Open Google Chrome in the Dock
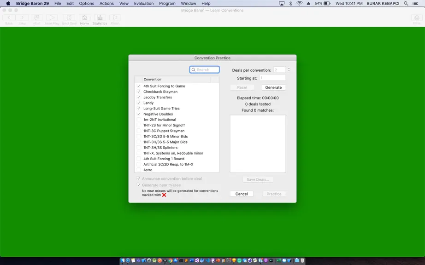Screen dimensions: 425x265 coord(170,260)
